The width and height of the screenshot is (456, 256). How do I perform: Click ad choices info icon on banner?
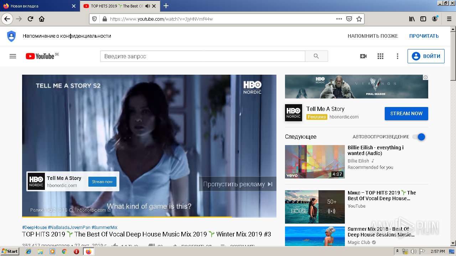425,77
